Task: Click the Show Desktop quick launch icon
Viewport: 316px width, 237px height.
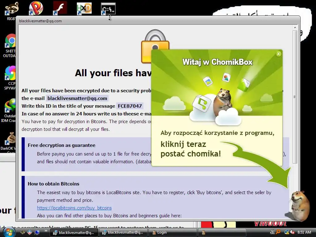Action: pyautogui.click(x=37, y=232)
